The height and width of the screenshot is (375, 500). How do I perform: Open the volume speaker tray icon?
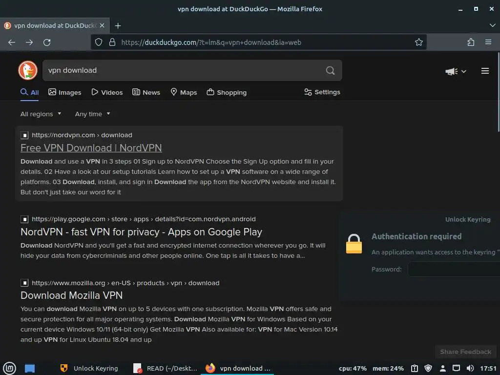[x=470, y=368]
